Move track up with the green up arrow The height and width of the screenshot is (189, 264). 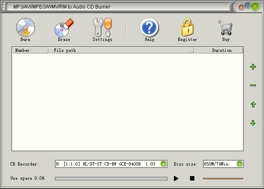coord(253,104)
